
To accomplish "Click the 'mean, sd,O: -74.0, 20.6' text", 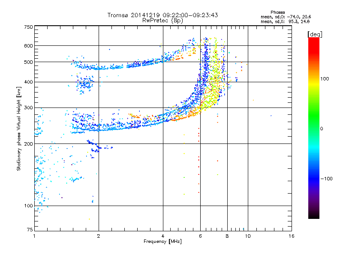I will [x=286, y=17].
